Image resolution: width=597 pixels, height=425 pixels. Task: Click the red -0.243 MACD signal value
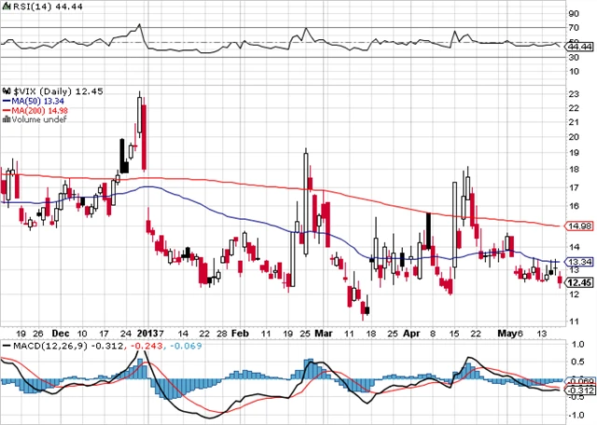tap(147, 346)
